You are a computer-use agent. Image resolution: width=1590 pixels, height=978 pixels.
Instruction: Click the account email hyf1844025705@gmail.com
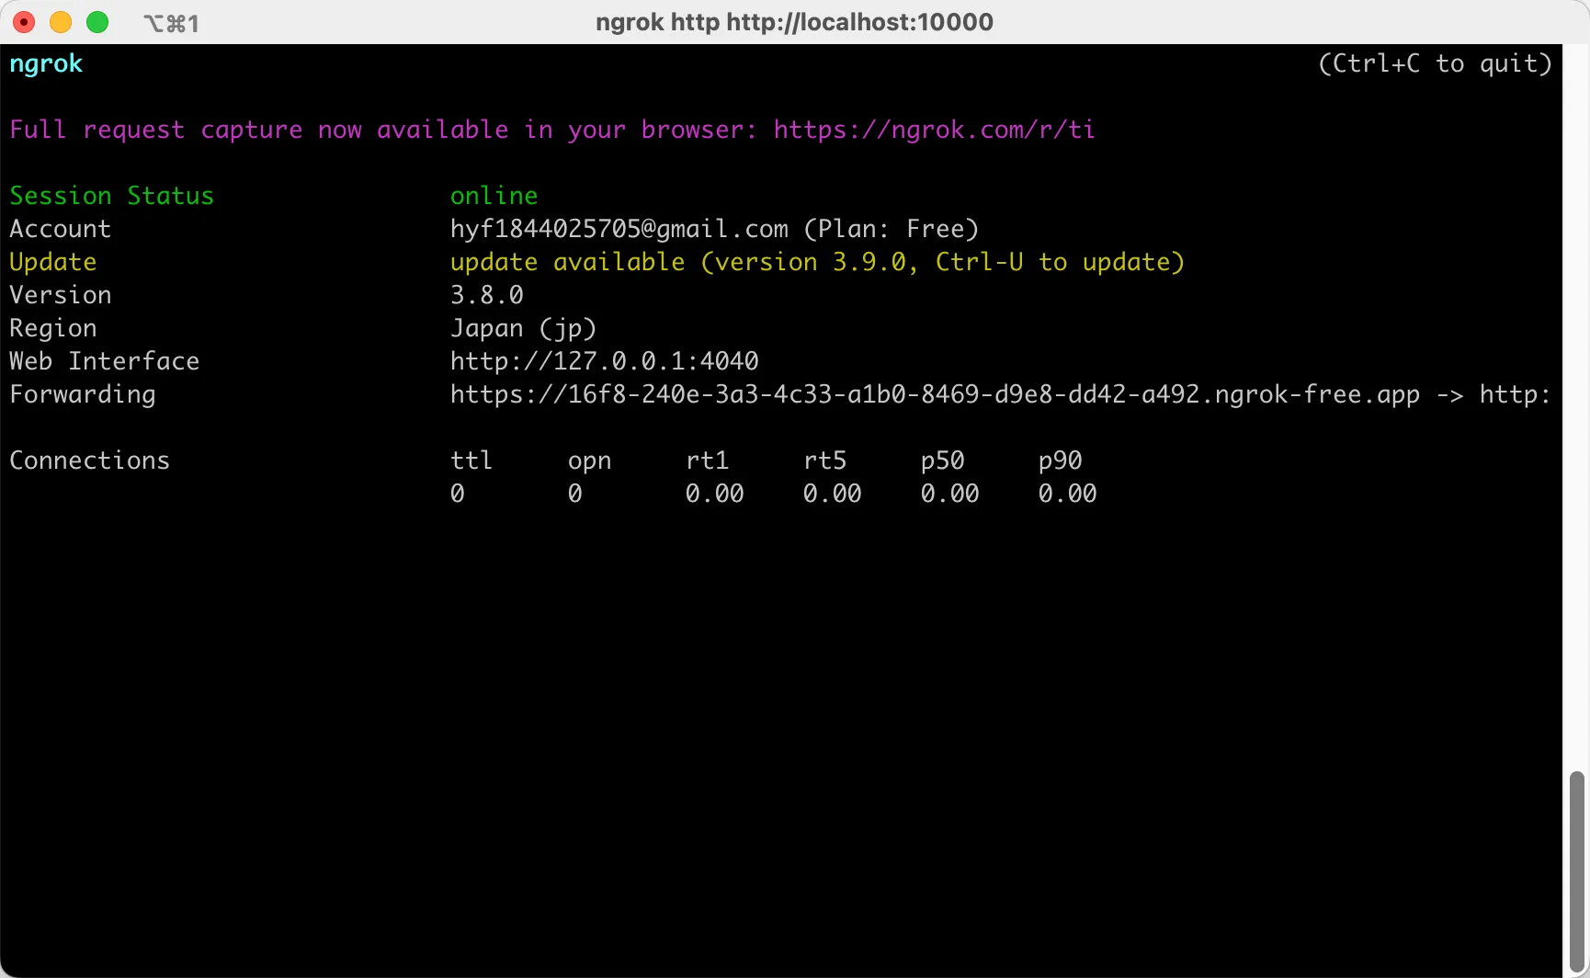coord(619,229)
